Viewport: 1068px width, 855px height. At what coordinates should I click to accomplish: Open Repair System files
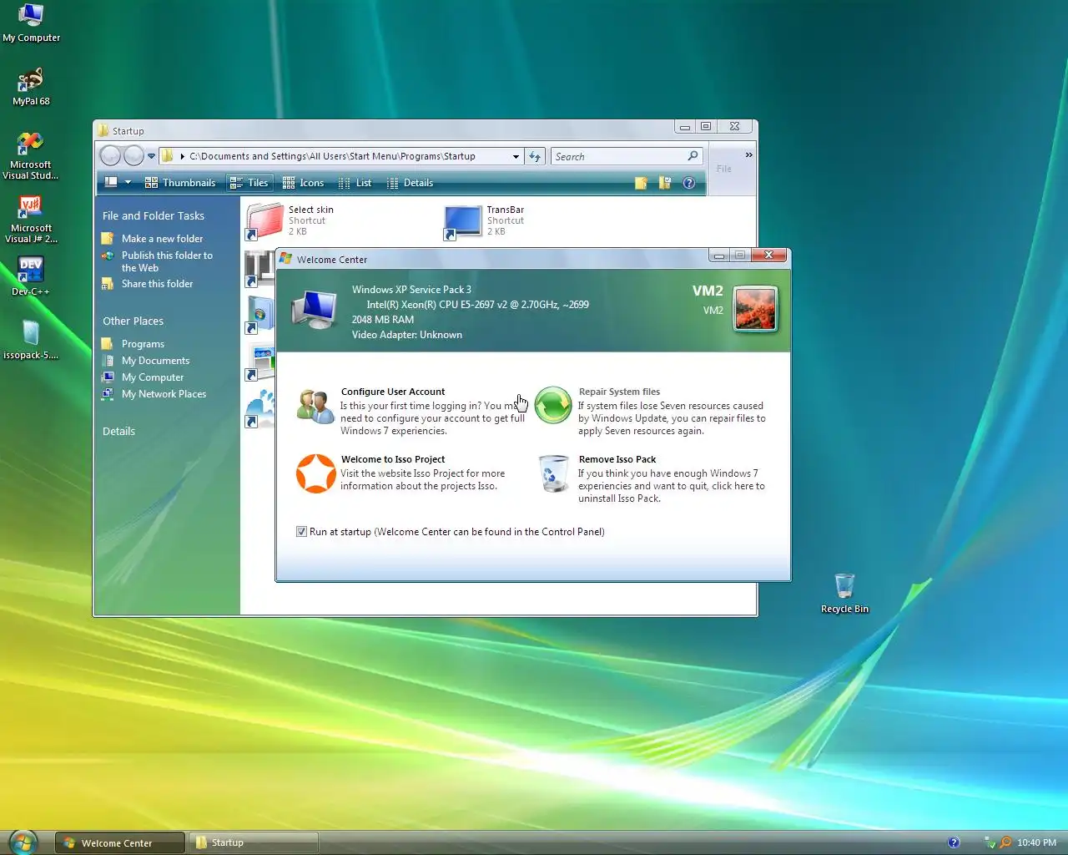pos(619,392)
